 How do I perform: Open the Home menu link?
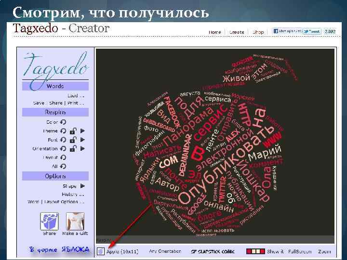pos(214,32)
